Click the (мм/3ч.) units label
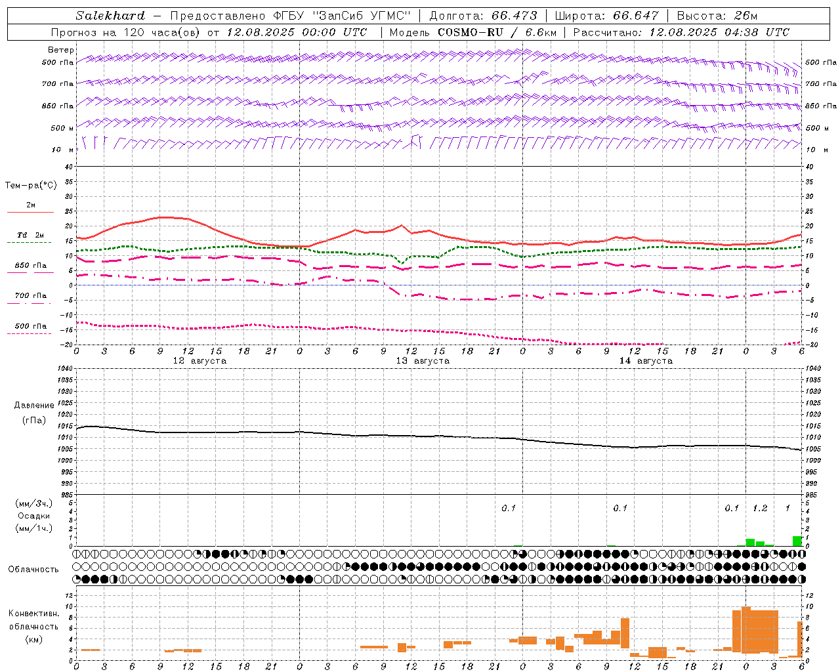840x672 pixels. (x=33, y=503)
